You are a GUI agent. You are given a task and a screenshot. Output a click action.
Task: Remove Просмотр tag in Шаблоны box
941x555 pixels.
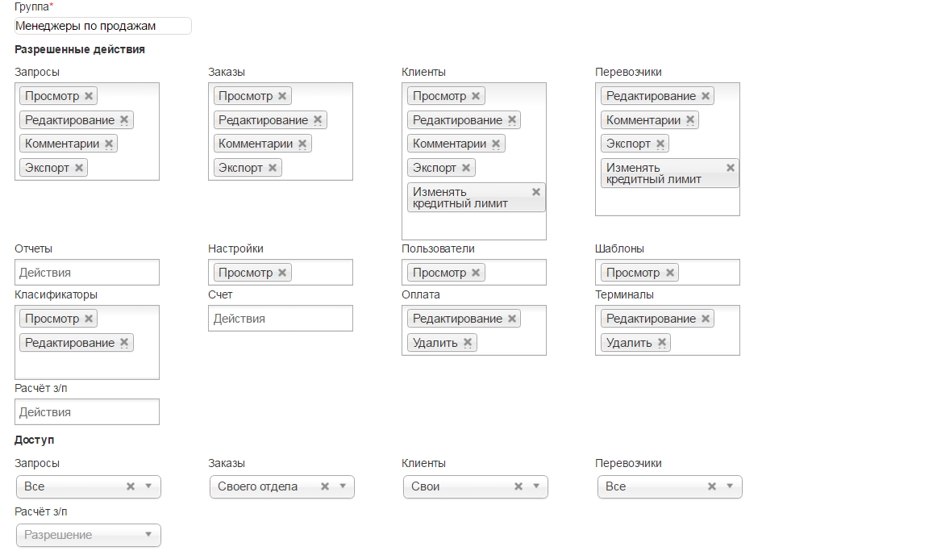point(670,273)
